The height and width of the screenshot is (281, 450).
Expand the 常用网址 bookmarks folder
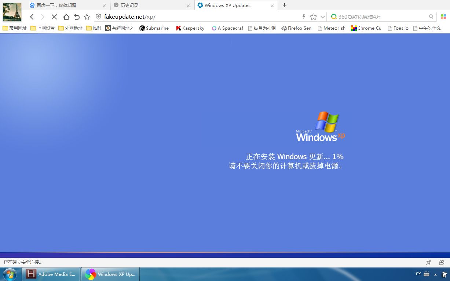pyautogui.click(x=15, y=28)
